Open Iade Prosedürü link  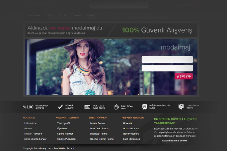click(x=131, y=134)
